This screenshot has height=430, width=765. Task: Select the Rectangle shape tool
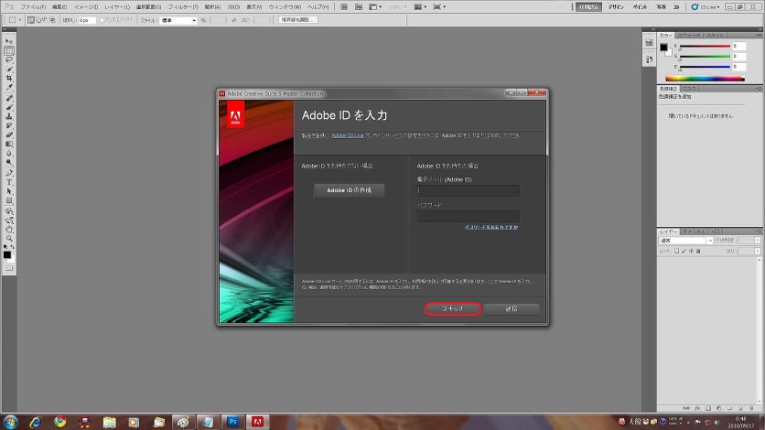[x=9, y=201]
